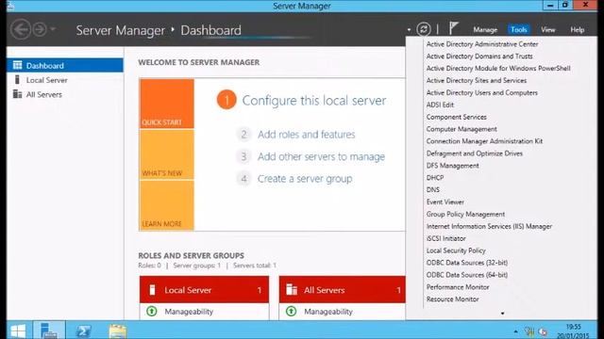Screen dimensions: 604x339
Task: Open the Help menu
Action: point(577,29)
